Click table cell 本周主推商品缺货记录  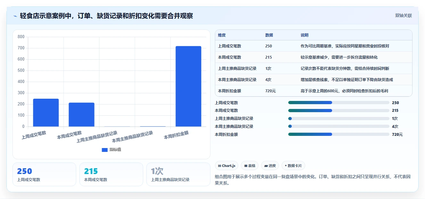(x=237, y=80)
